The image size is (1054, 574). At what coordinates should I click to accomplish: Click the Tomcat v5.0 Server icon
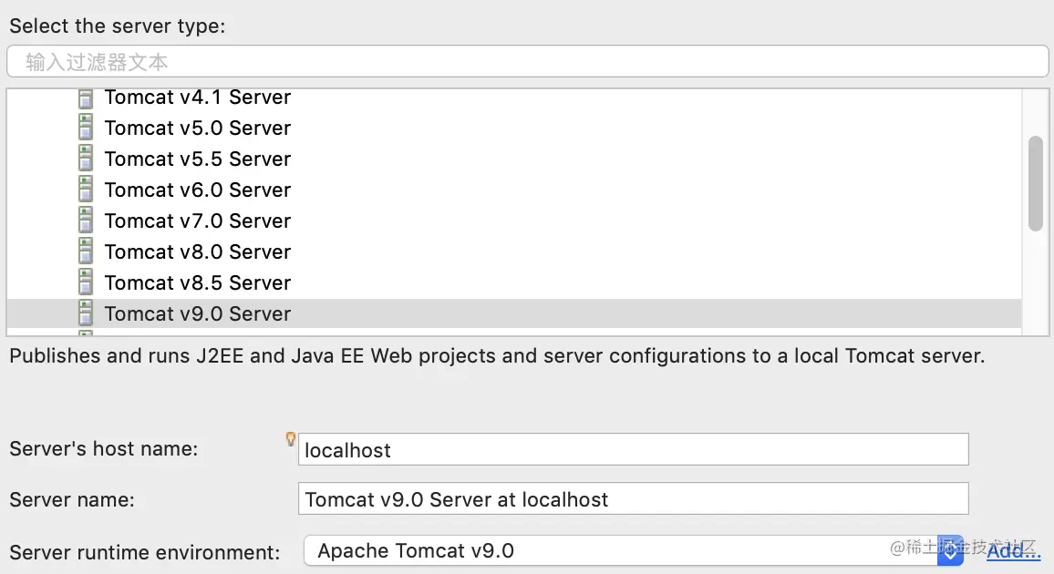[x=86, y=128]
